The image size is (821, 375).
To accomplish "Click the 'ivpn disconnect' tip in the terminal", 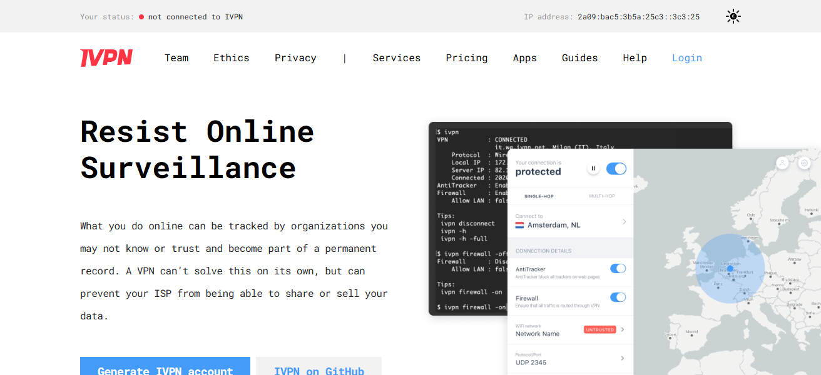I will point(467,223).
